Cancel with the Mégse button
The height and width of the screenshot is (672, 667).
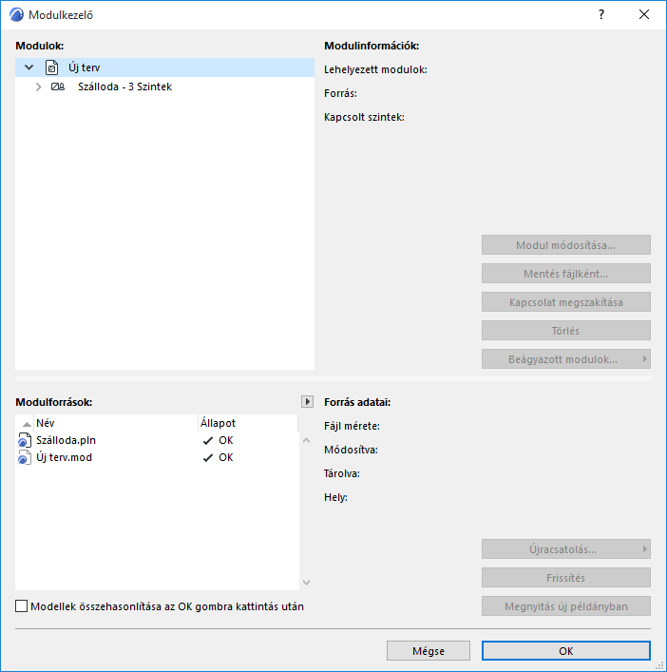[429, 651]
